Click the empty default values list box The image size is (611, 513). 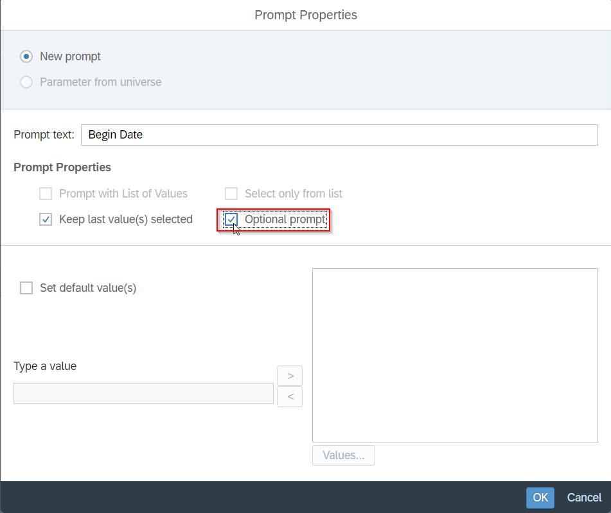pyautogui.click(x=455, y=355)
